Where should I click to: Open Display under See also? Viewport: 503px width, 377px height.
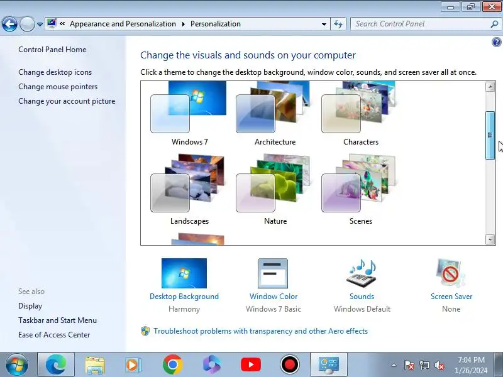[30, 306]
